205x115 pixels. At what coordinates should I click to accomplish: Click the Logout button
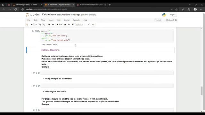[x=173, y=15]
